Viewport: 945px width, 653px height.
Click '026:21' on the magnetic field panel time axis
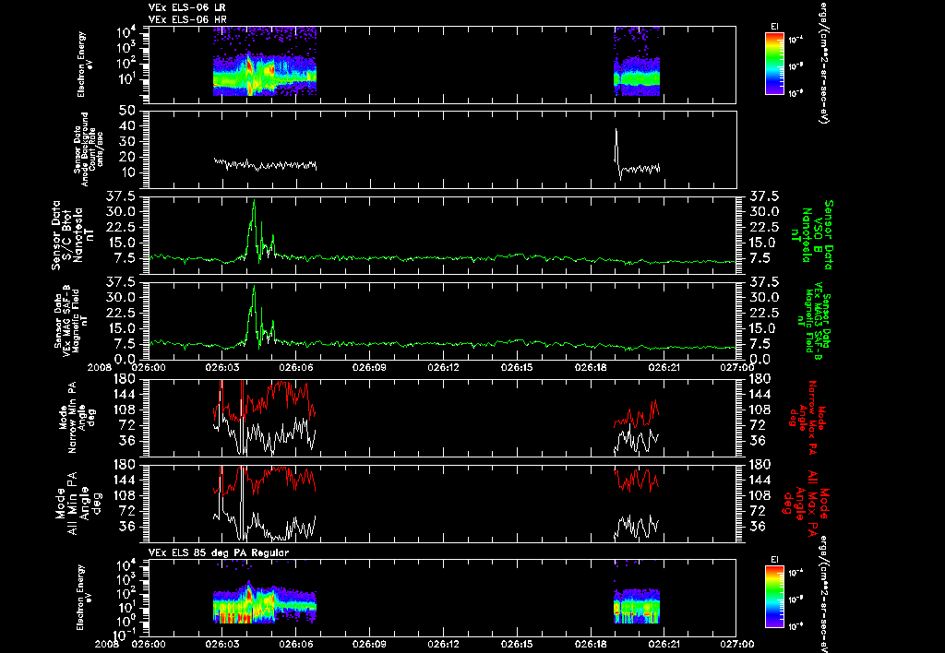pos(664,367)
